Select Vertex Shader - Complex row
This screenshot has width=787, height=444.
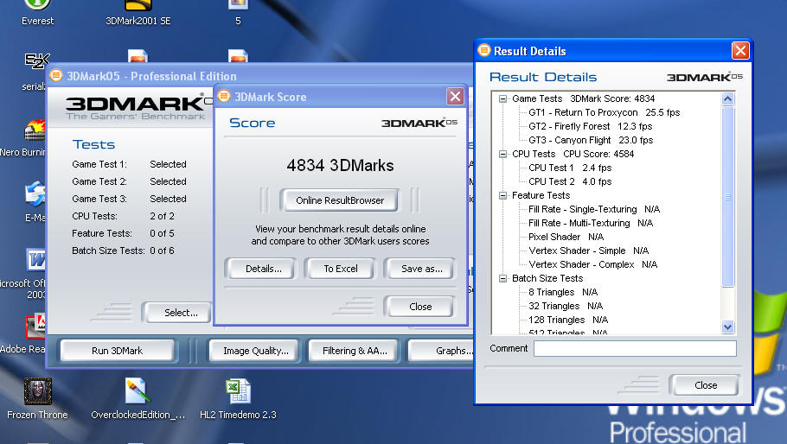pyautogui.click(x=592, y=264)
